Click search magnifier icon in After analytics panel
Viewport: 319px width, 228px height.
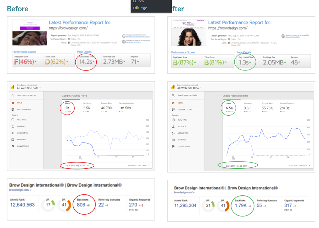(173, 95)
